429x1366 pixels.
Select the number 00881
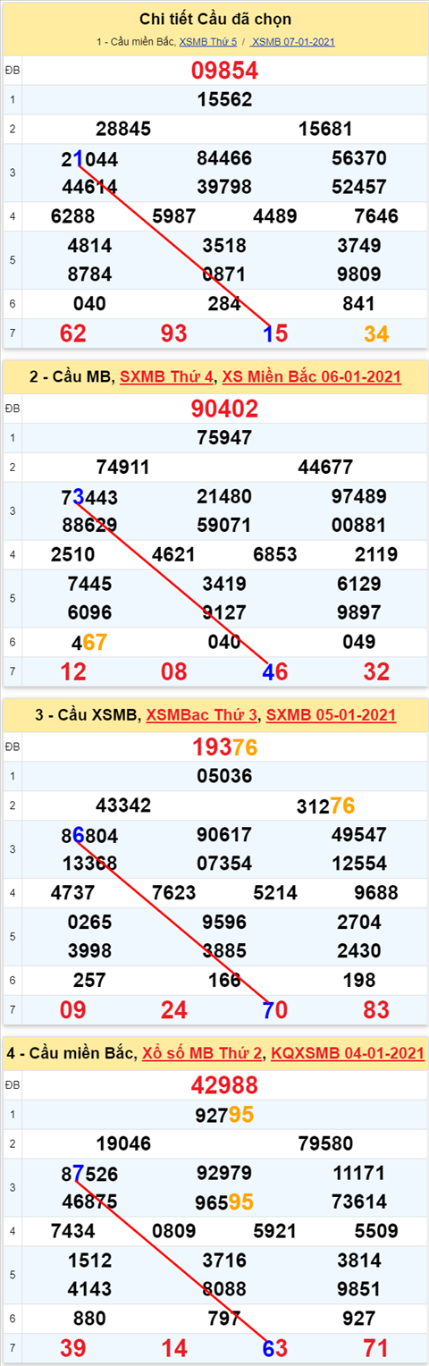point(358,525)
